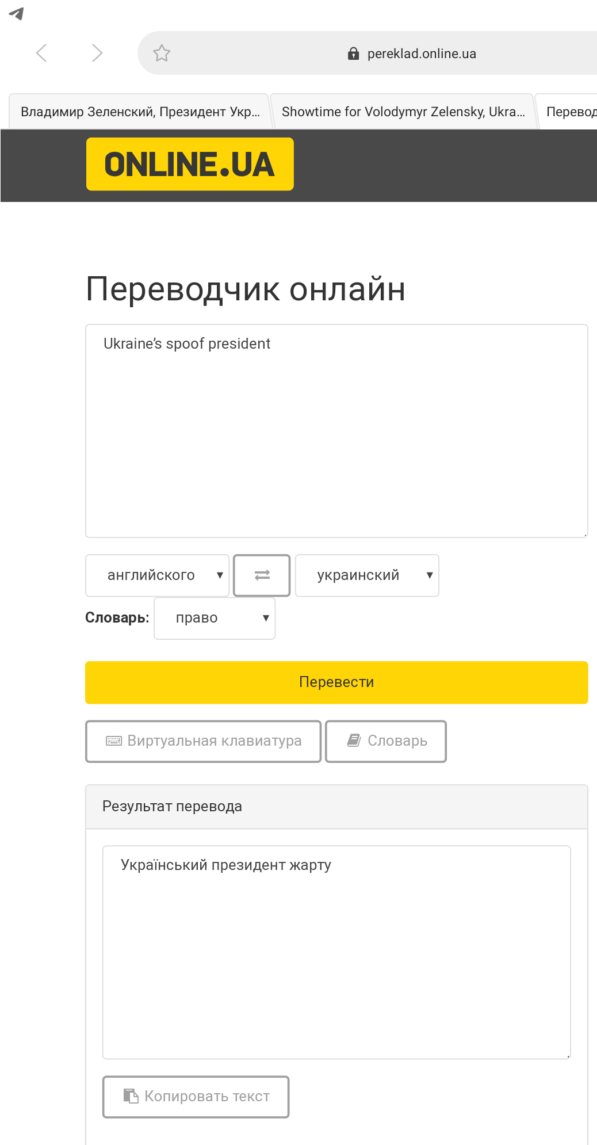Image resolution: width=597 pixels, height=1145 pixels.
Task: Copy the translation with 'Копировать текст'
Action: click(196, 1096)
